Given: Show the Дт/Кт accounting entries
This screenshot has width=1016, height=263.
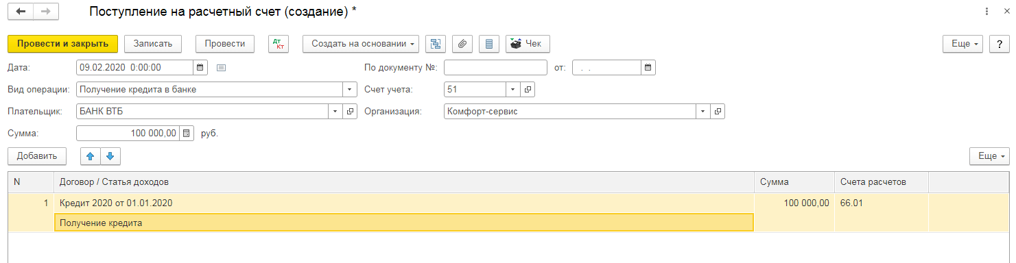Looking at the screenshot, I should pos(279,44).
